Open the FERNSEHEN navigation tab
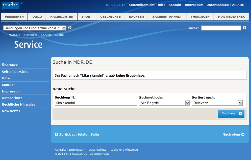This screenshot has width=251, height=160. point(14,17)
